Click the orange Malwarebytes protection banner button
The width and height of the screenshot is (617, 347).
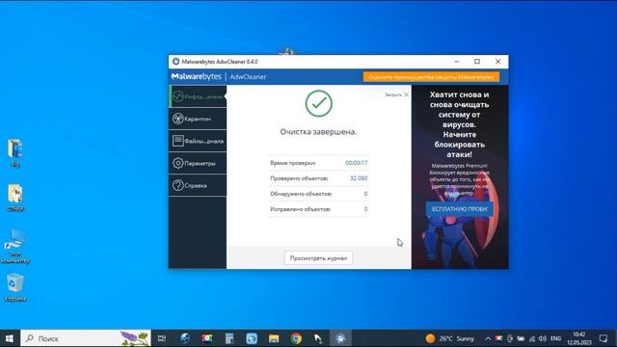431,77
